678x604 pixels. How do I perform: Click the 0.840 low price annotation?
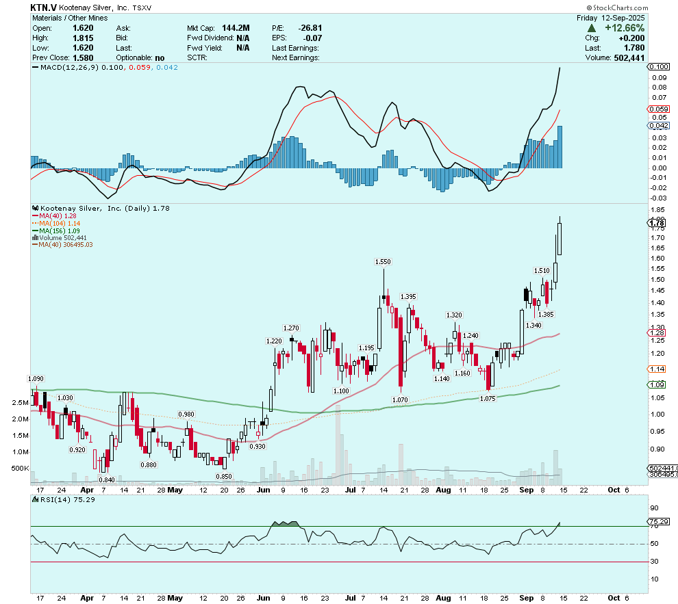tap(107, 480)
